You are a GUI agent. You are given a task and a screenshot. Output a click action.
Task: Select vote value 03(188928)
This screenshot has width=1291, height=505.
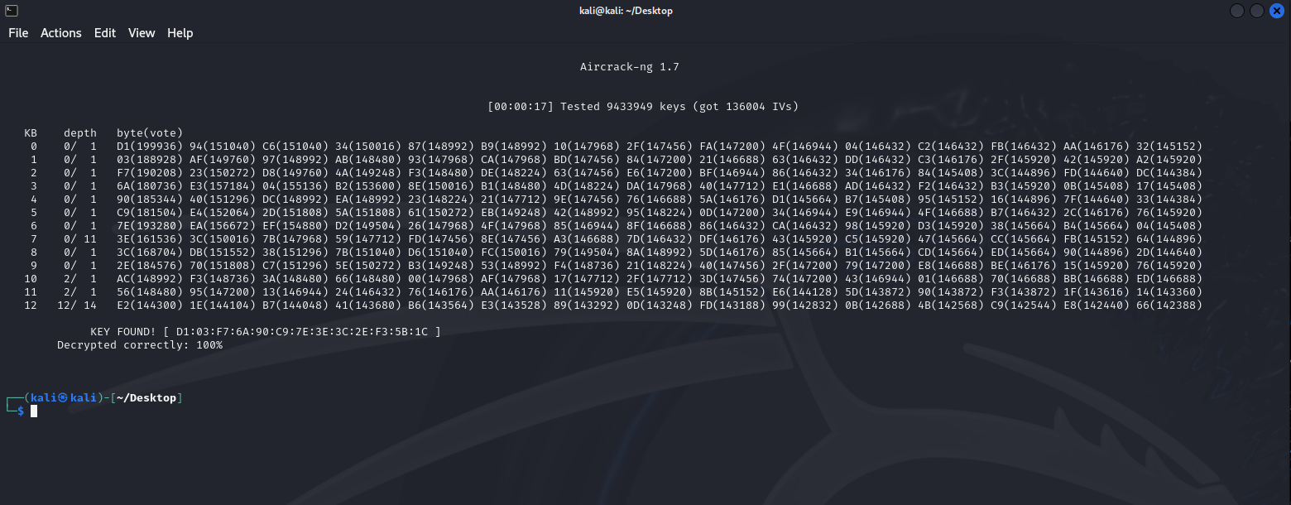click(150, 160)
